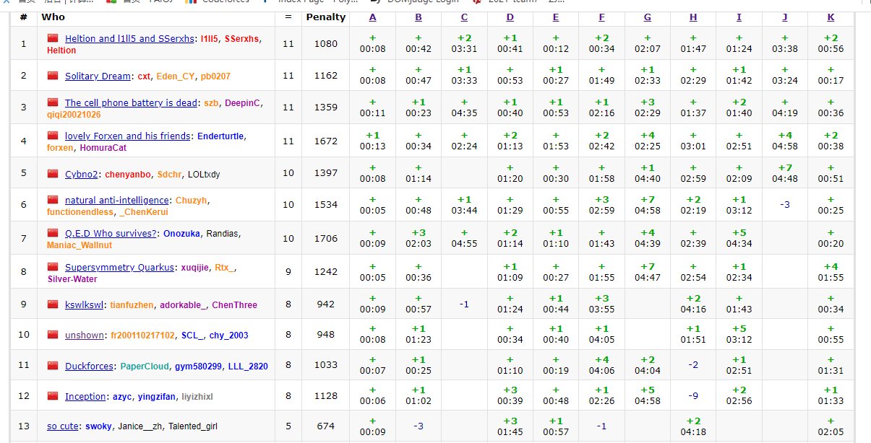Screen dimensions: 871x443
Task: Open problem A from the column header
Action: [x=372, y=17]
